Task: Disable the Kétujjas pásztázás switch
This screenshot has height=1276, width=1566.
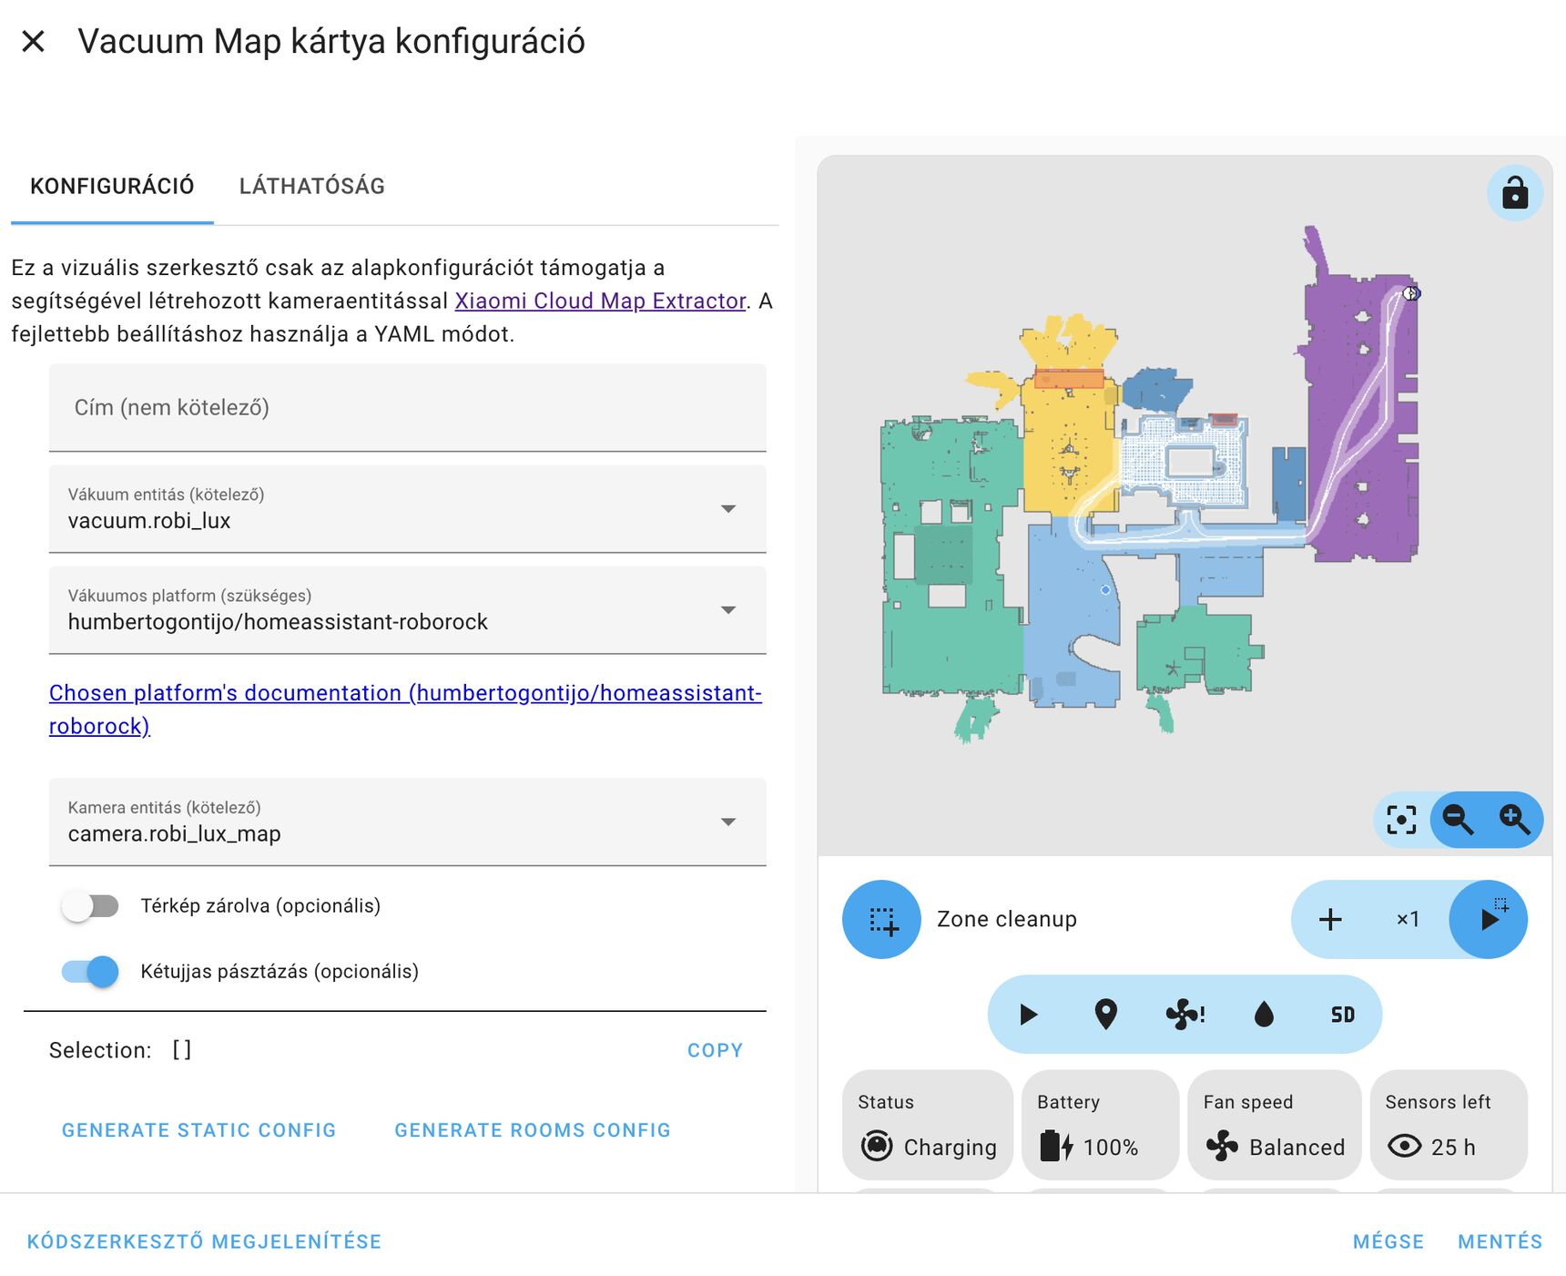Action: point(90,972)
